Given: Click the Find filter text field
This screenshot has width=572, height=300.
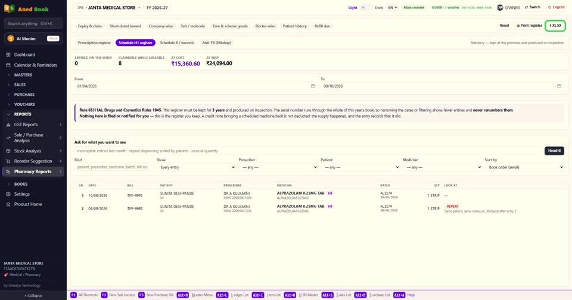Looking at the screenshot, I should click(x=114, y=167).
